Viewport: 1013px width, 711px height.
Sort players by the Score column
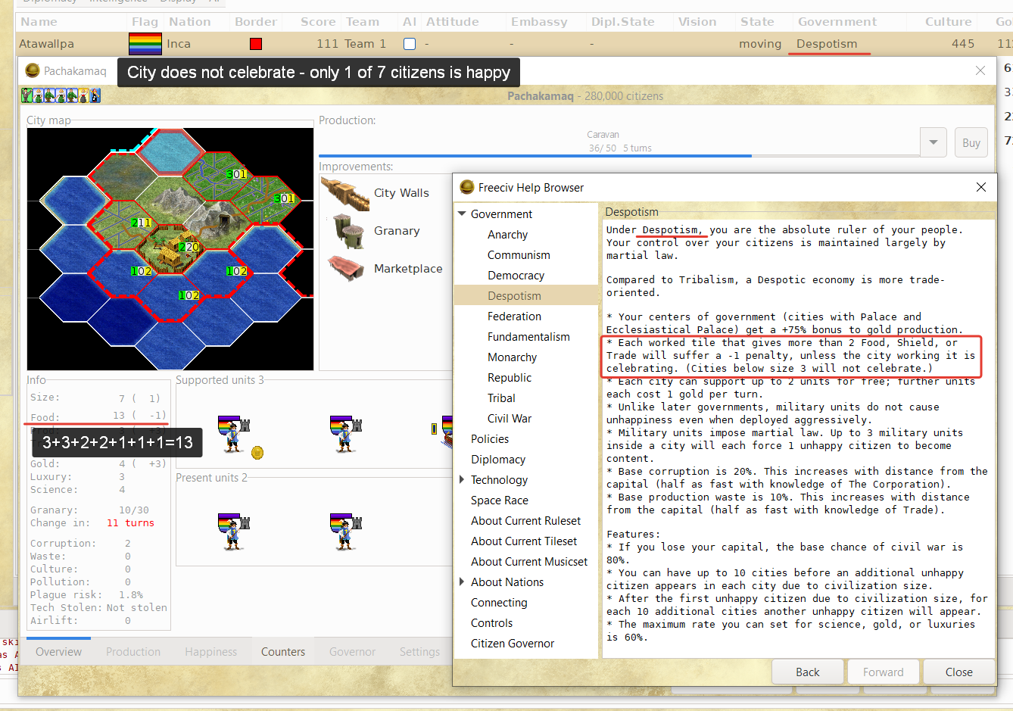[x=318, y=22]
